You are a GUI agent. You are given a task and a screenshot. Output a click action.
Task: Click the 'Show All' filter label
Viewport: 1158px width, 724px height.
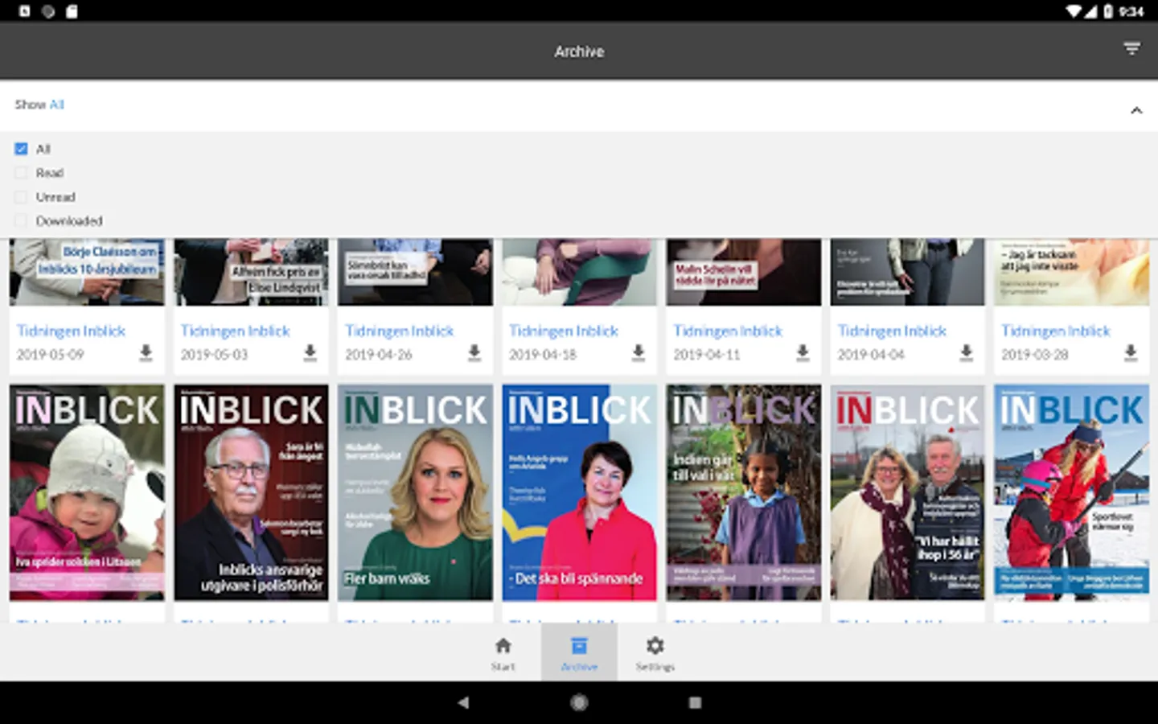click(39, 105)
